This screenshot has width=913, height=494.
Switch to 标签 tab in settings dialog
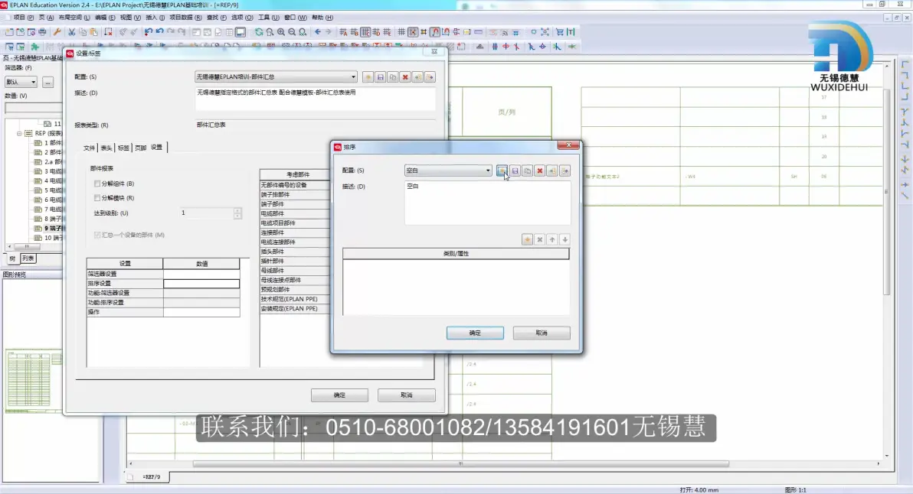point(123,148)
